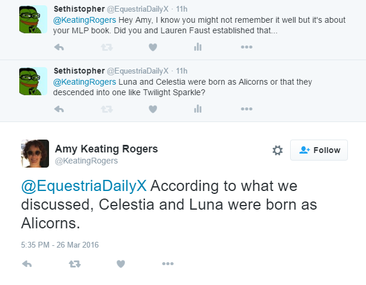This screenshot has height=285, width=366.
Task: Reply to Amy Keating Rogers' tweet
Action: click(x=27, y=264)
